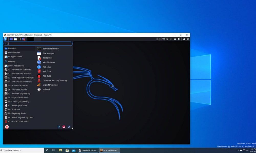
Task: Click network icon in Windows system tray
Action: coord(244,150)
